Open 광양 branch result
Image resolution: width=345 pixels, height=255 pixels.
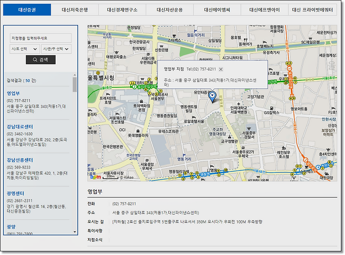[11, 227]
